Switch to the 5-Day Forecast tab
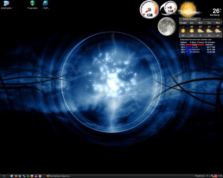223x178 pixels. coord(190,19)
